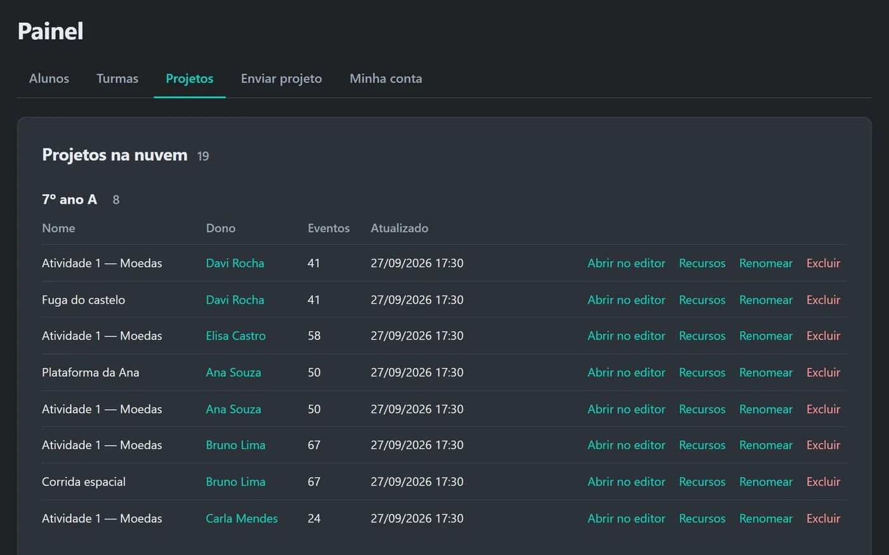Open owner Ana Souza on Plataforma da Ana row
Viewport: 889px width, 555px height.
233,372
